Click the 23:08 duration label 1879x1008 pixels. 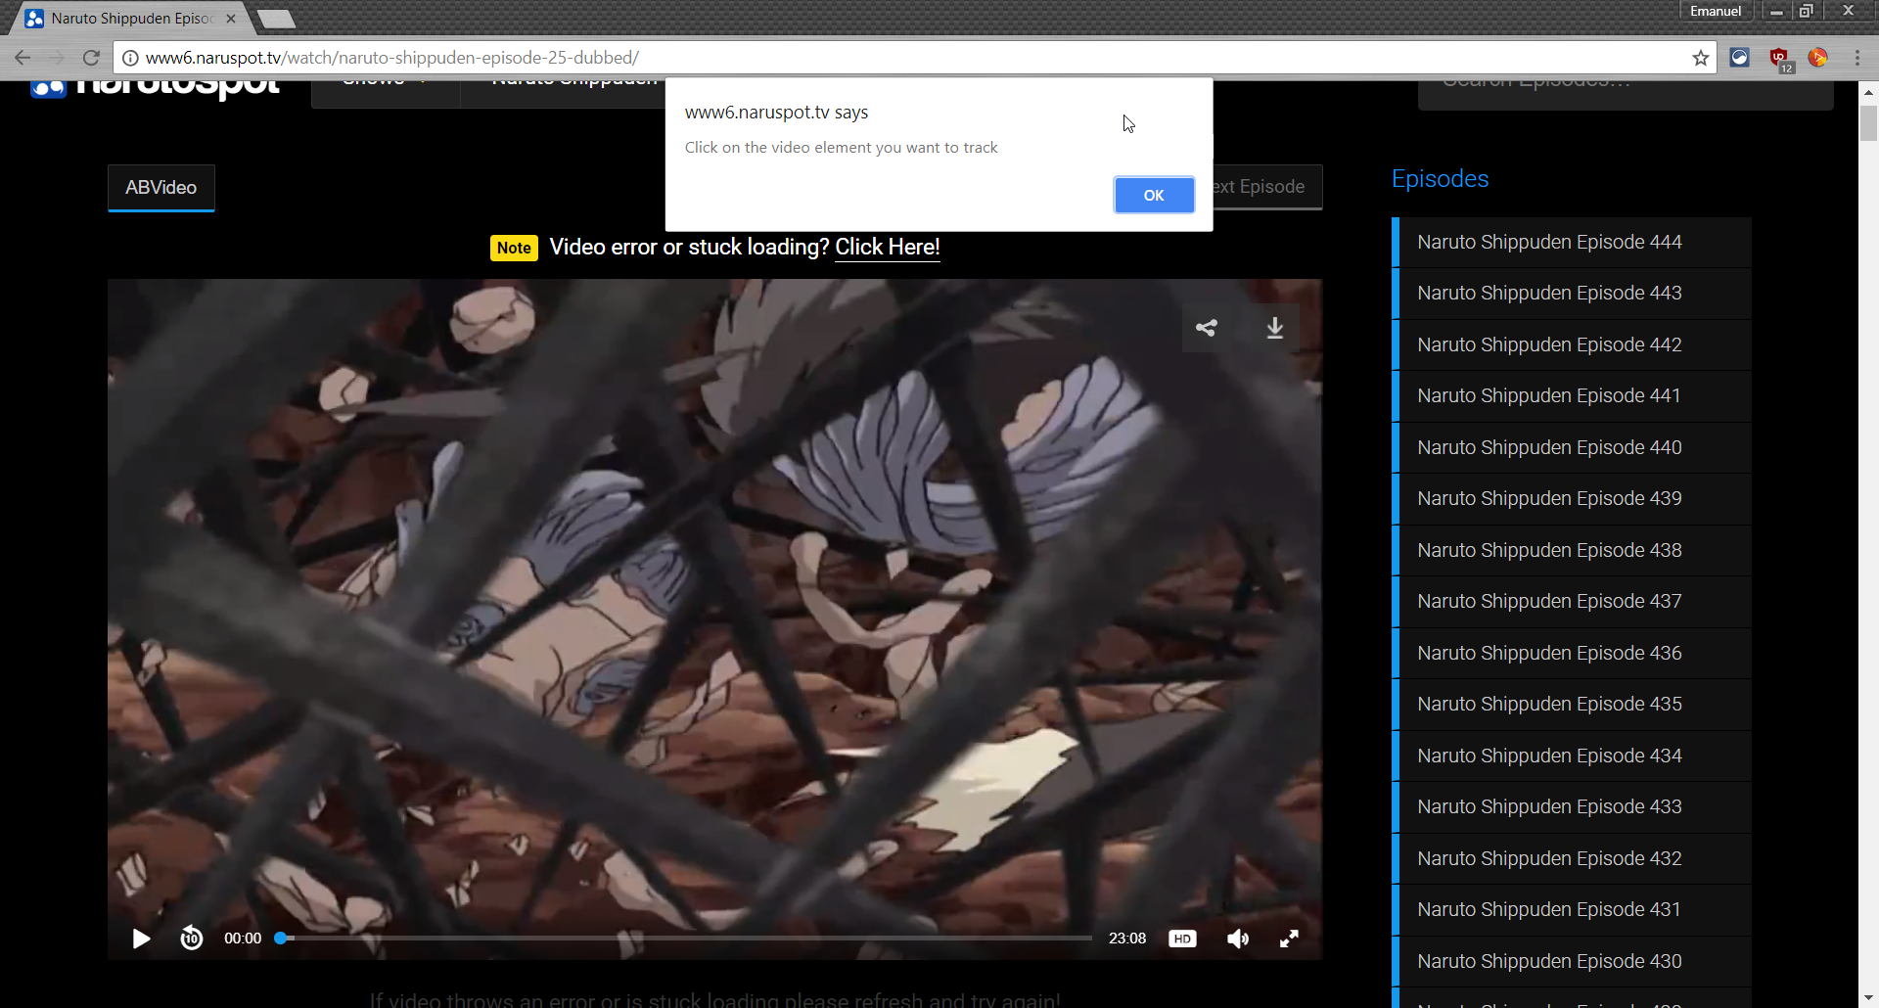tap(1127, 939)
